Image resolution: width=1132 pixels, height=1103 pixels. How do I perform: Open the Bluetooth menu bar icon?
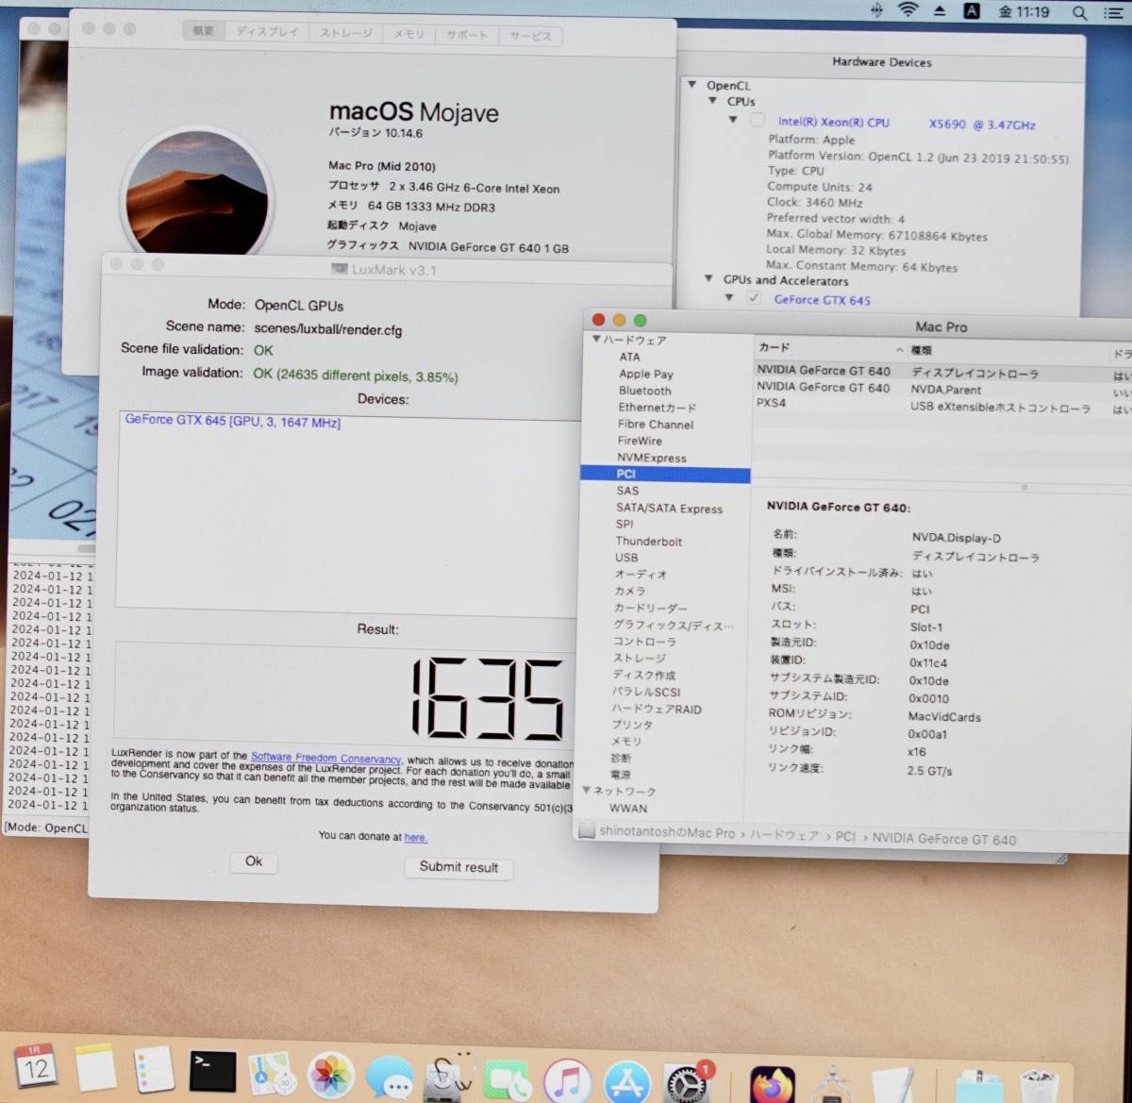click(878, 12)
